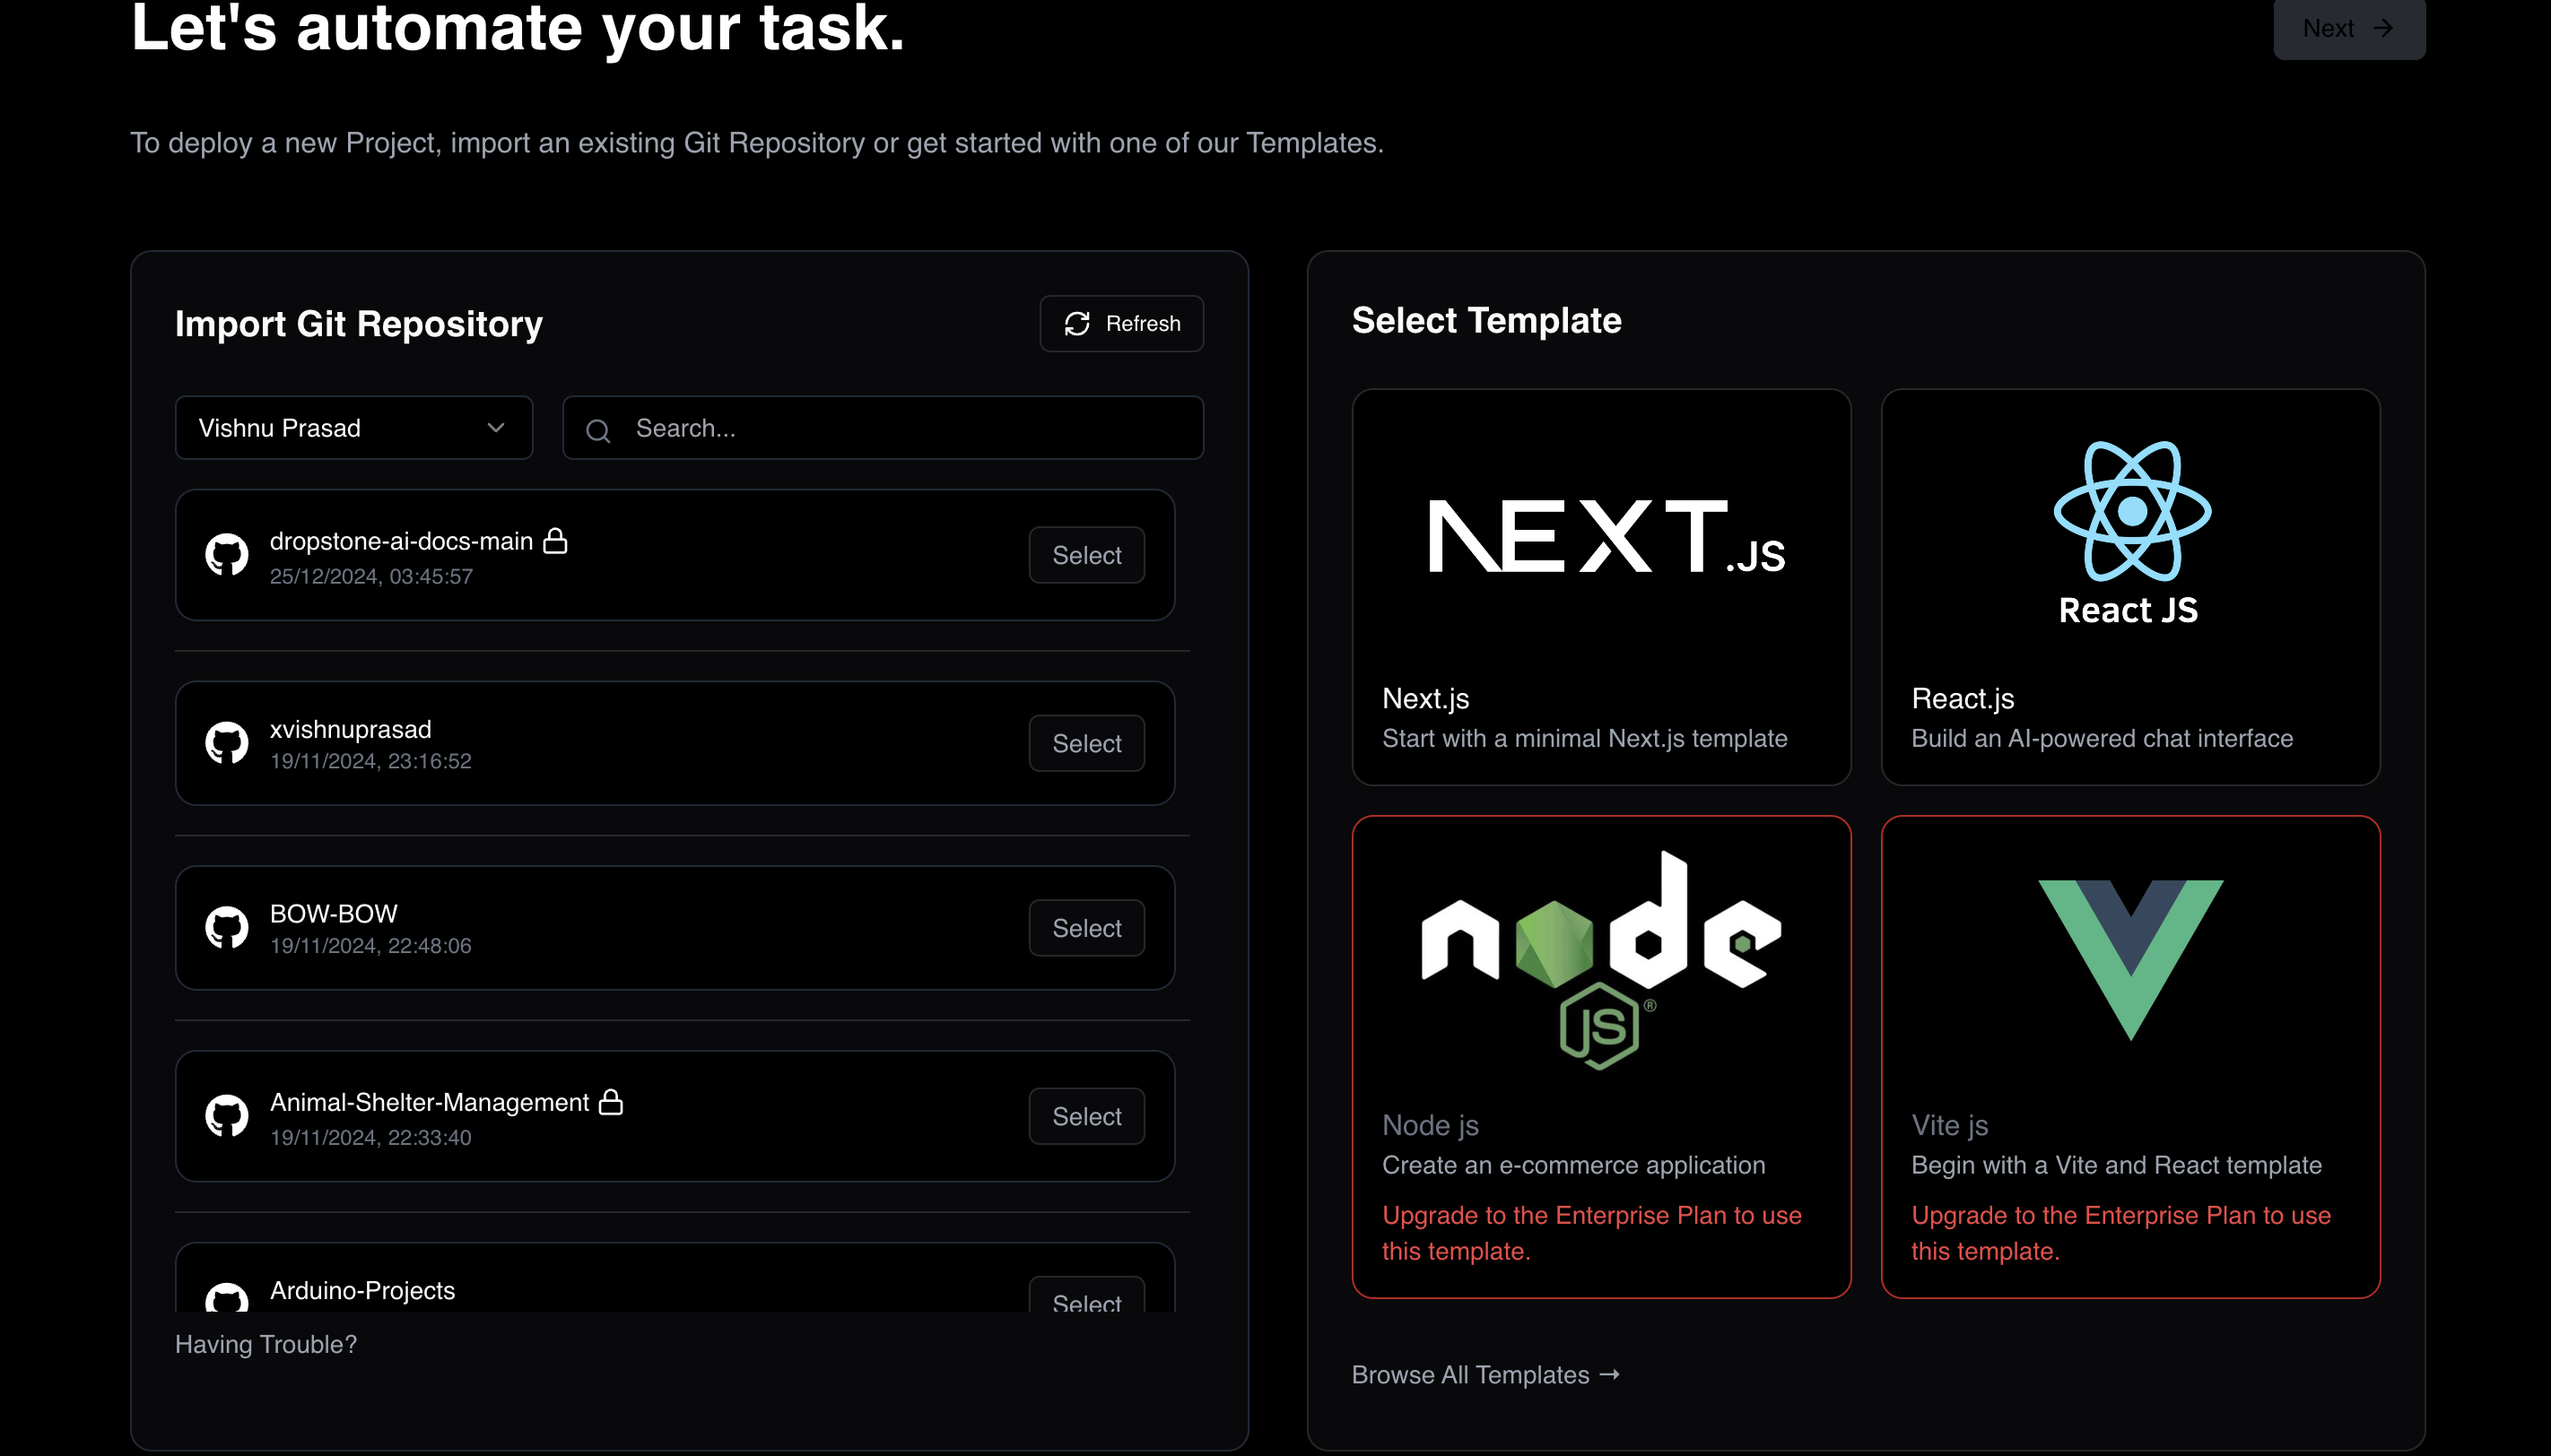Select the BOW-BOW repository
The image size is (2551, 1456).
tap(1086, 928)
